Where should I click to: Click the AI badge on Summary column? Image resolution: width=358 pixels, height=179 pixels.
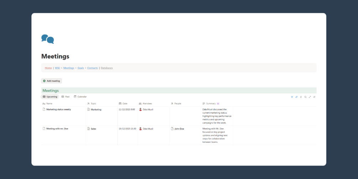218,104
